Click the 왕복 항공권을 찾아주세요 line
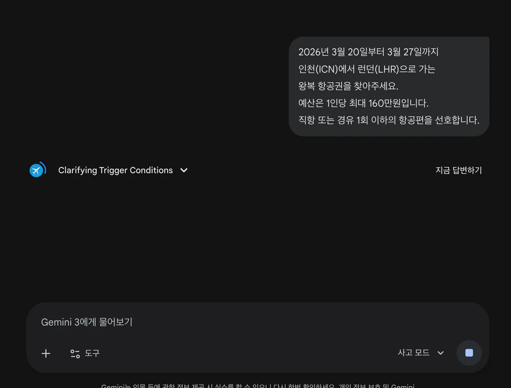 [x=348, y=86]
